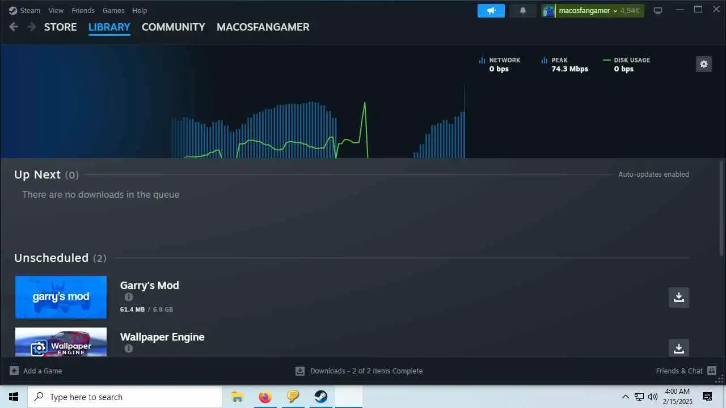Click the Unscheduled heading

tap(51, 258)
